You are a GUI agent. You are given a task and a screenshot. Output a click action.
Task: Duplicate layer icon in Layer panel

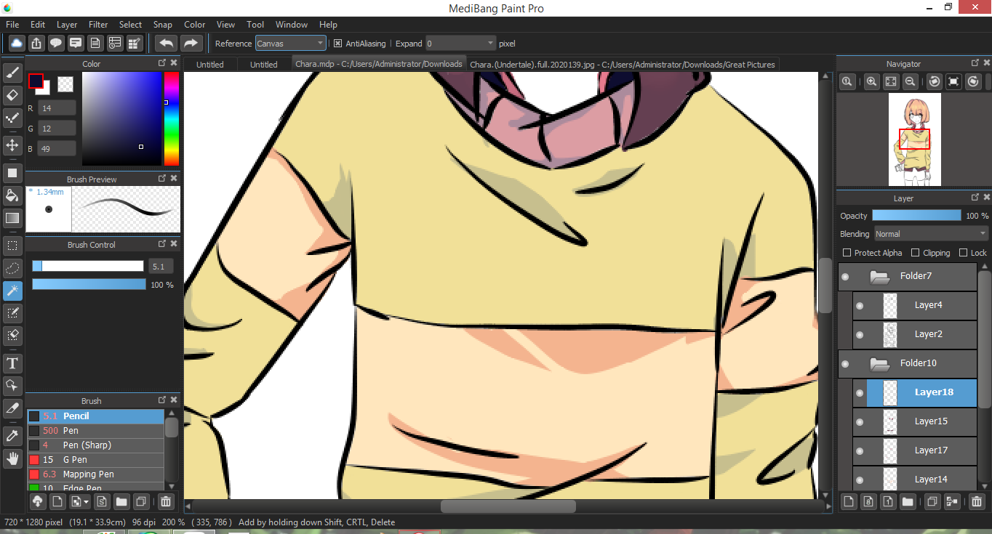coord(932,501)
